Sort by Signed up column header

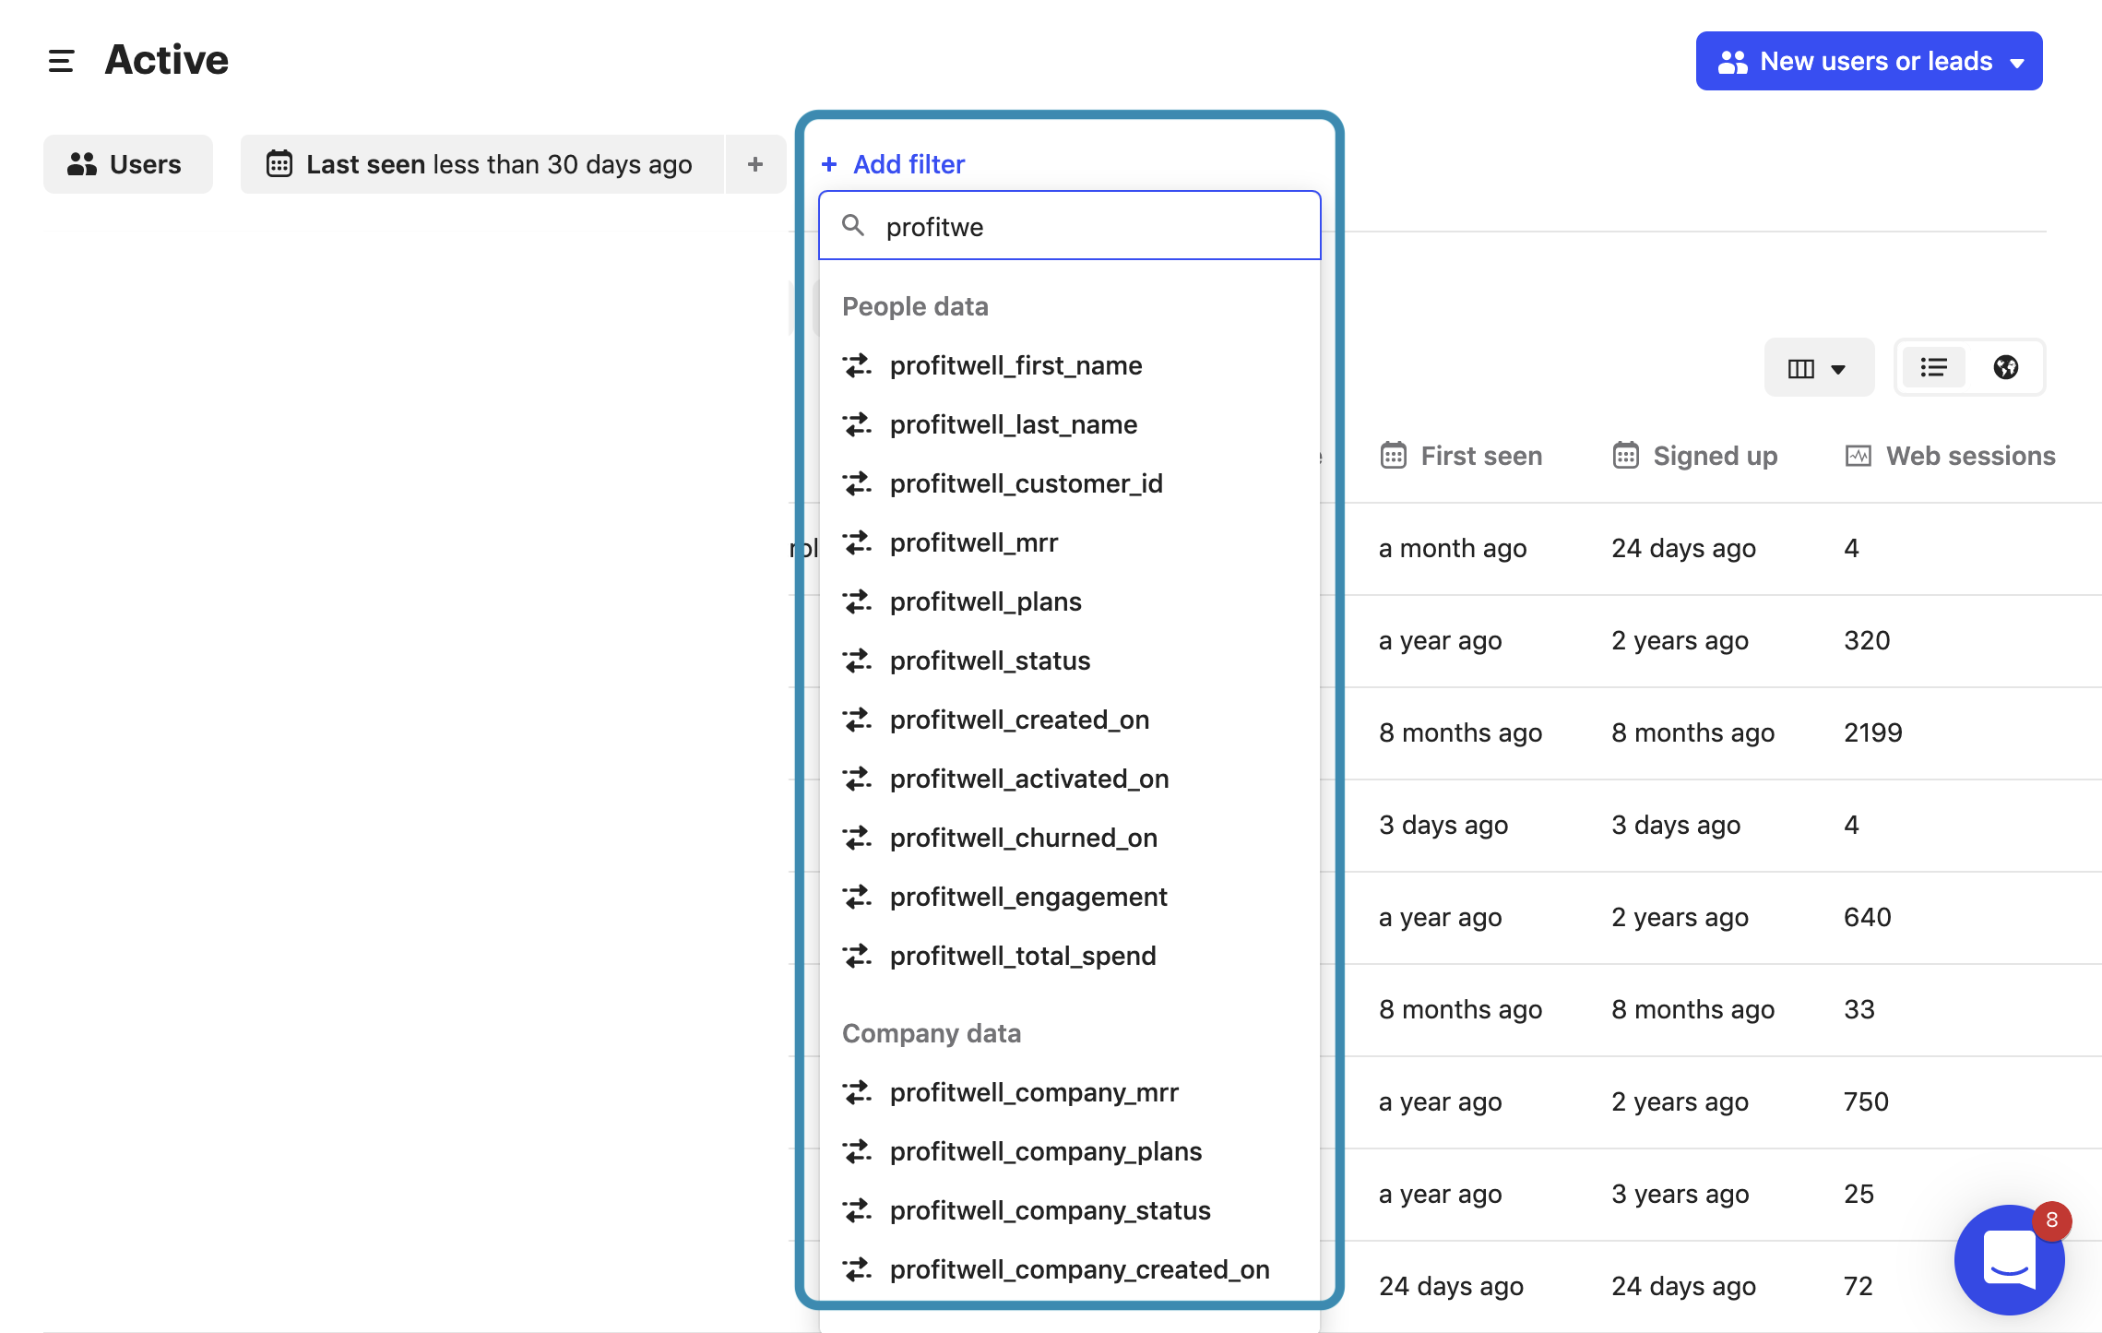1694,456
